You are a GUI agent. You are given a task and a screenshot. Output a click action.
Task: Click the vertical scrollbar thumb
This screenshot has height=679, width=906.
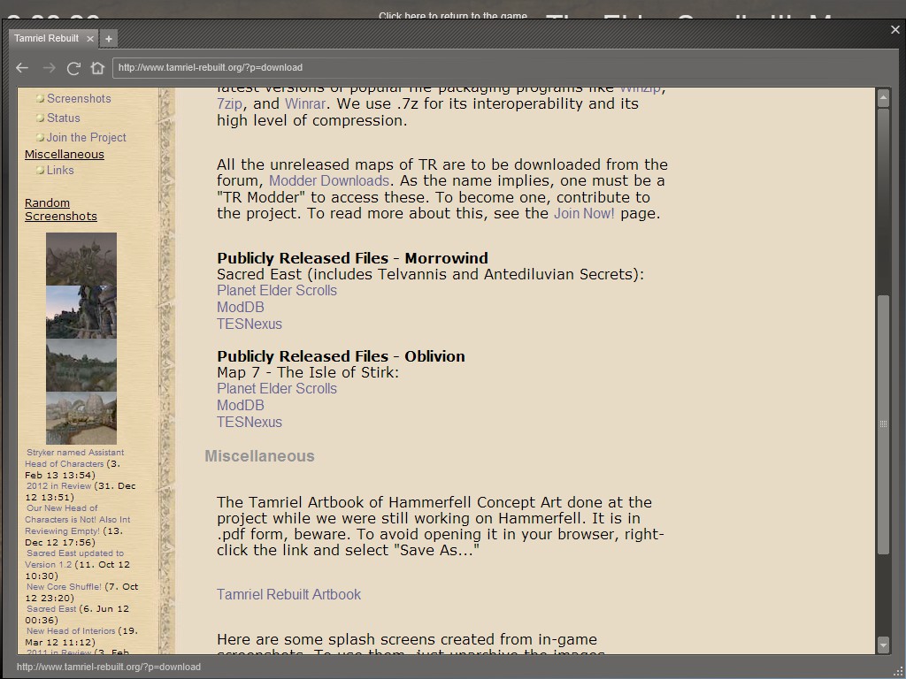pyautogui.click(x=883, y=424)
